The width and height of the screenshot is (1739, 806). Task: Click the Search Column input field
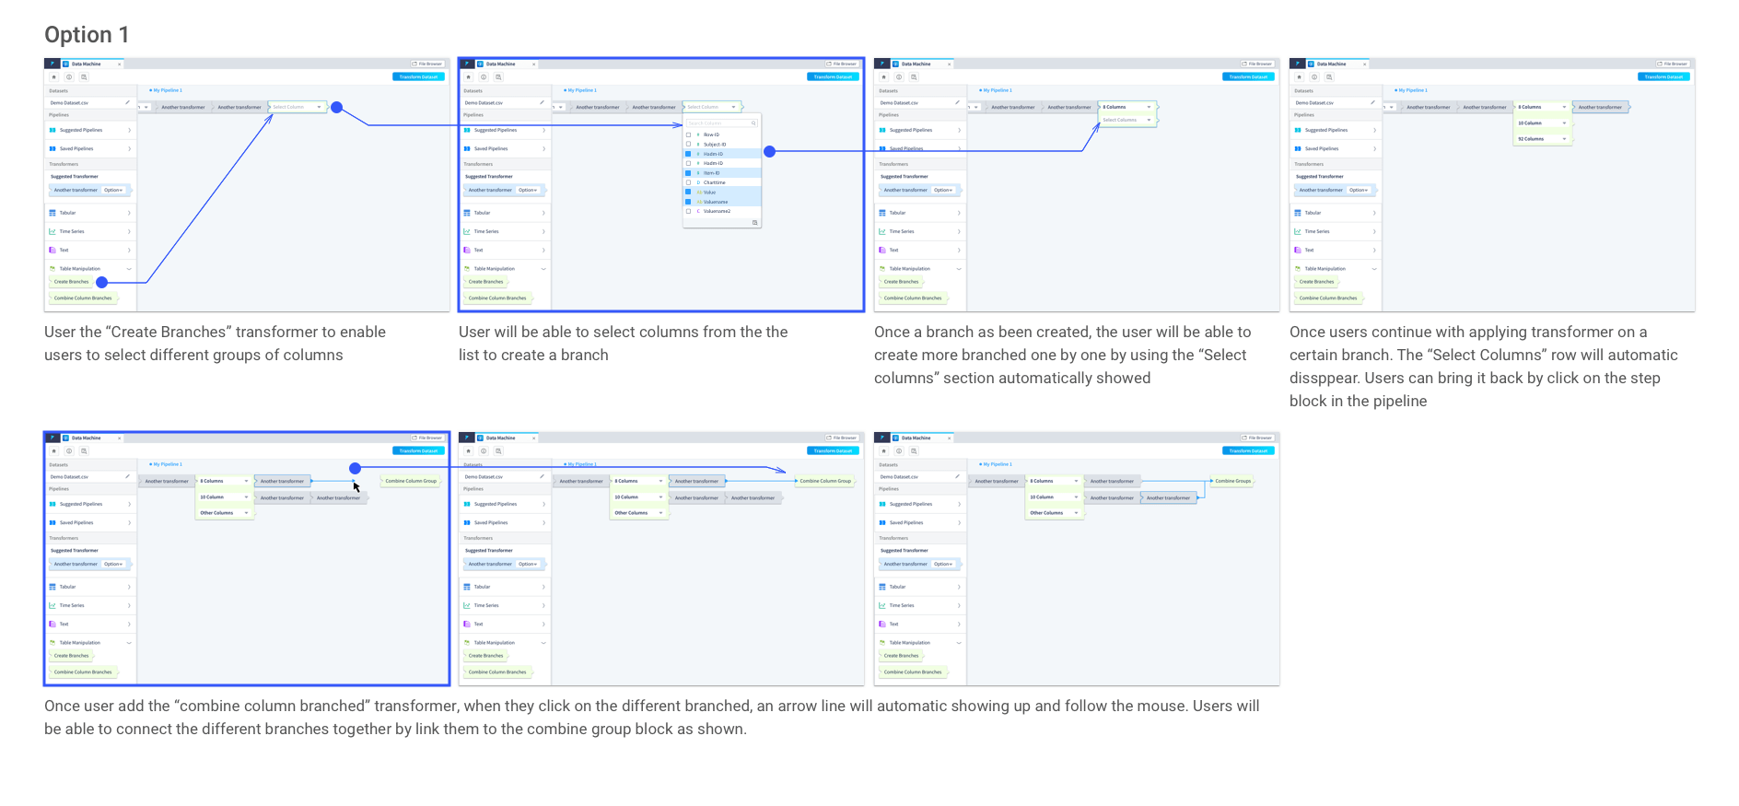(x=721, y=123)
